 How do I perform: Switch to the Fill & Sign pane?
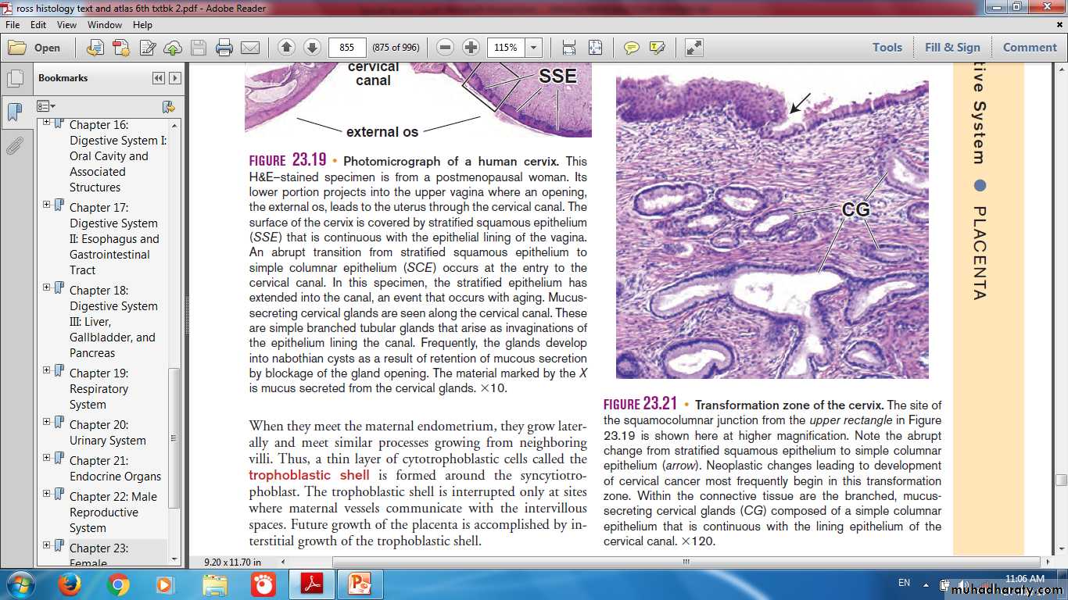(x=952, y=48)
